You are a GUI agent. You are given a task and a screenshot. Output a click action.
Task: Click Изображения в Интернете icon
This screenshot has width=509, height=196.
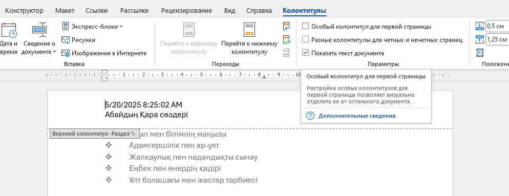pos(66,53)
